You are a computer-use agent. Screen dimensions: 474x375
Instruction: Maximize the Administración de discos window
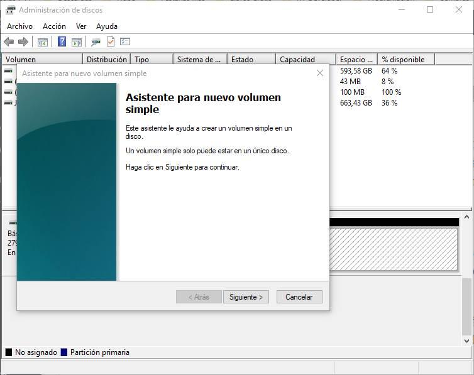click(430, 9)
